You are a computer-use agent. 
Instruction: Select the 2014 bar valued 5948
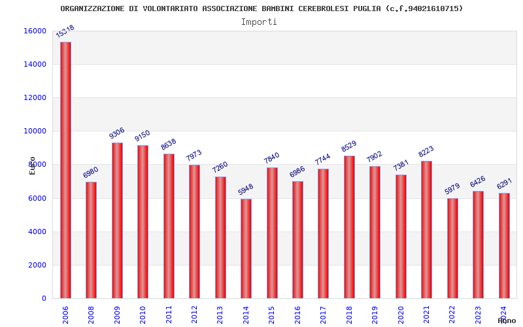pos(246,249)
